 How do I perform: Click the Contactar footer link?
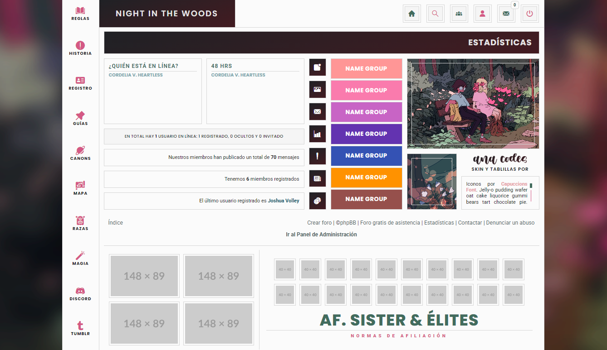point(470,223)
